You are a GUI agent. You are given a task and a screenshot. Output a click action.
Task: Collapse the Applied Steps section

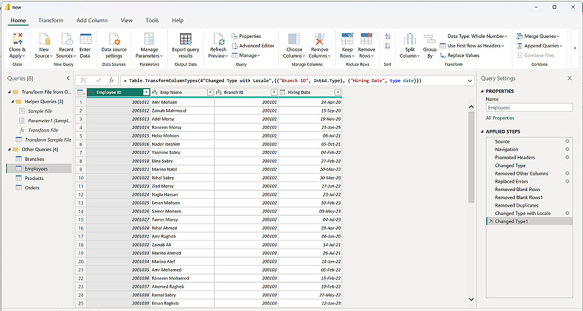482,132
